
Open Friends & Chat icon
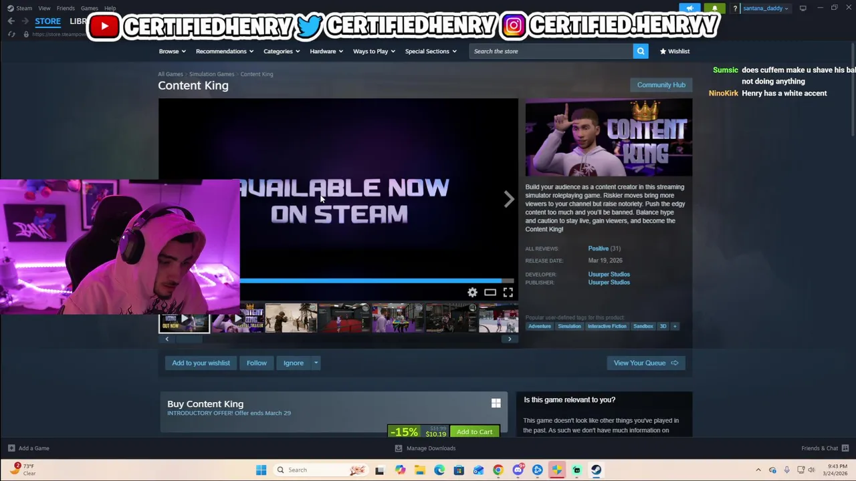coord(845,448)
